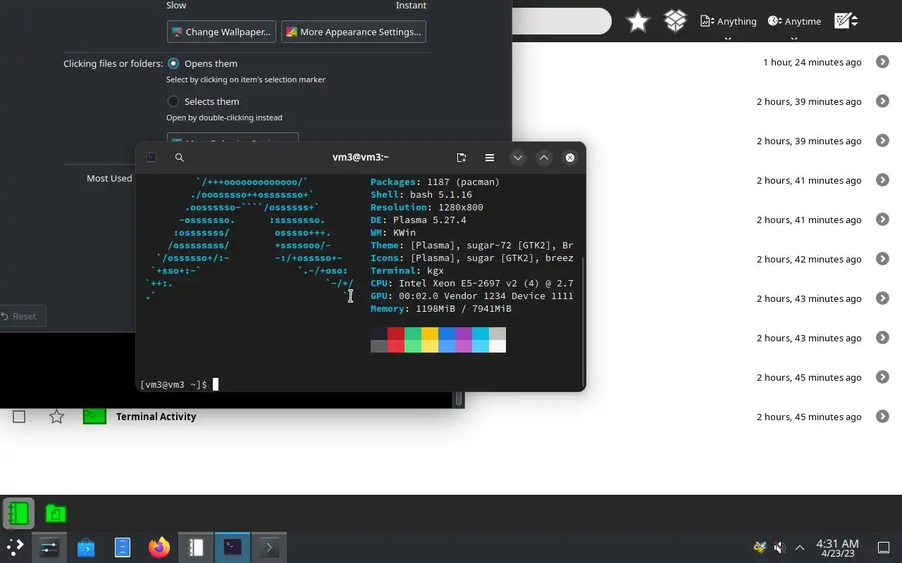902x563 pixels.
Task: Launch the Discover software store from taskbar
Action: point(86,547)
